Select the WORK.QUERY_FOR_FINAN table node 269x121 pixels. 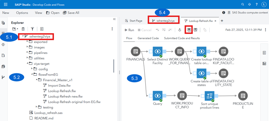click(x=179, y=51)
